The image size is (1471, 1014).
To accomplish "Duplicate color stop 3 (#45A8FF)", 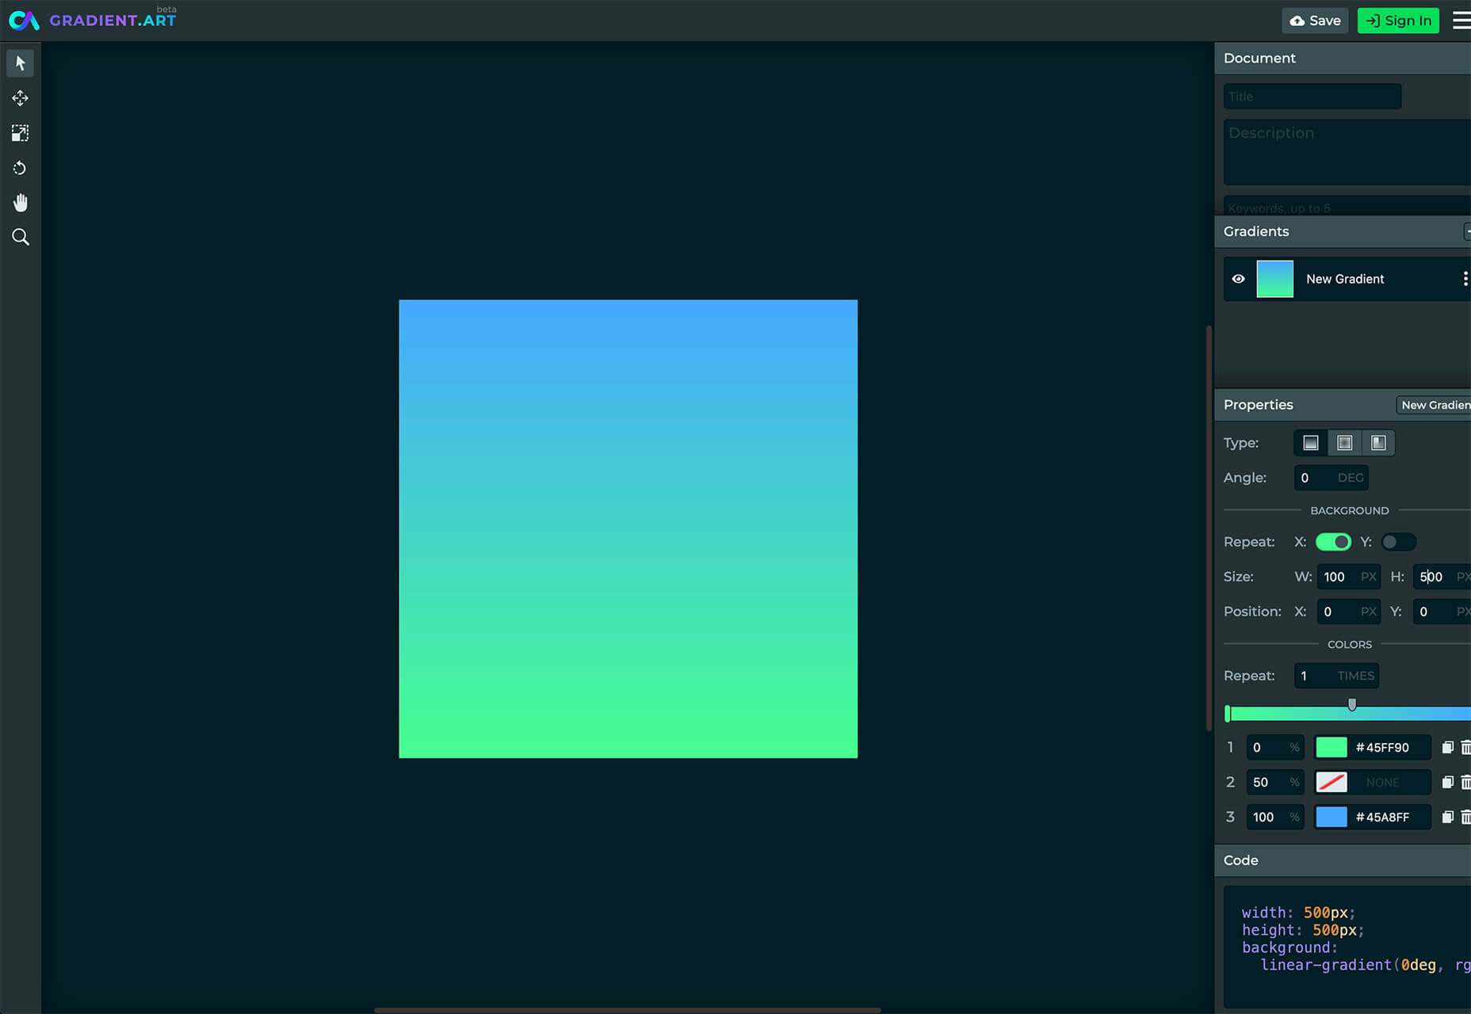I will [x=1447, y=817].
